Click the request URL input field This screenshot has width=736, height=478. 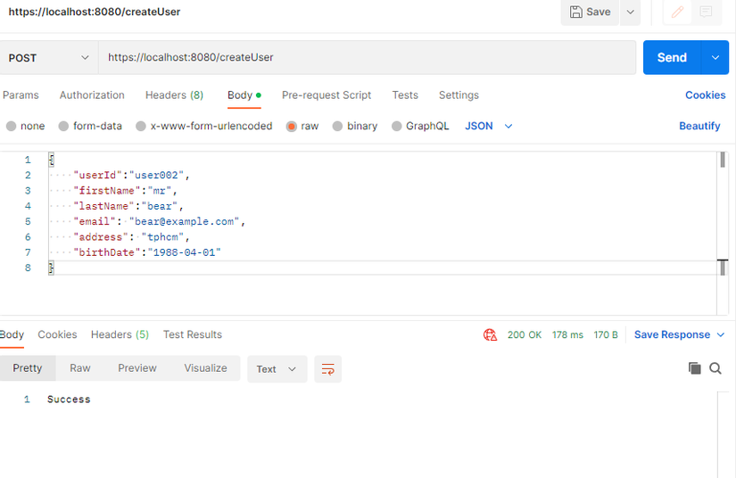click(366, 57)
